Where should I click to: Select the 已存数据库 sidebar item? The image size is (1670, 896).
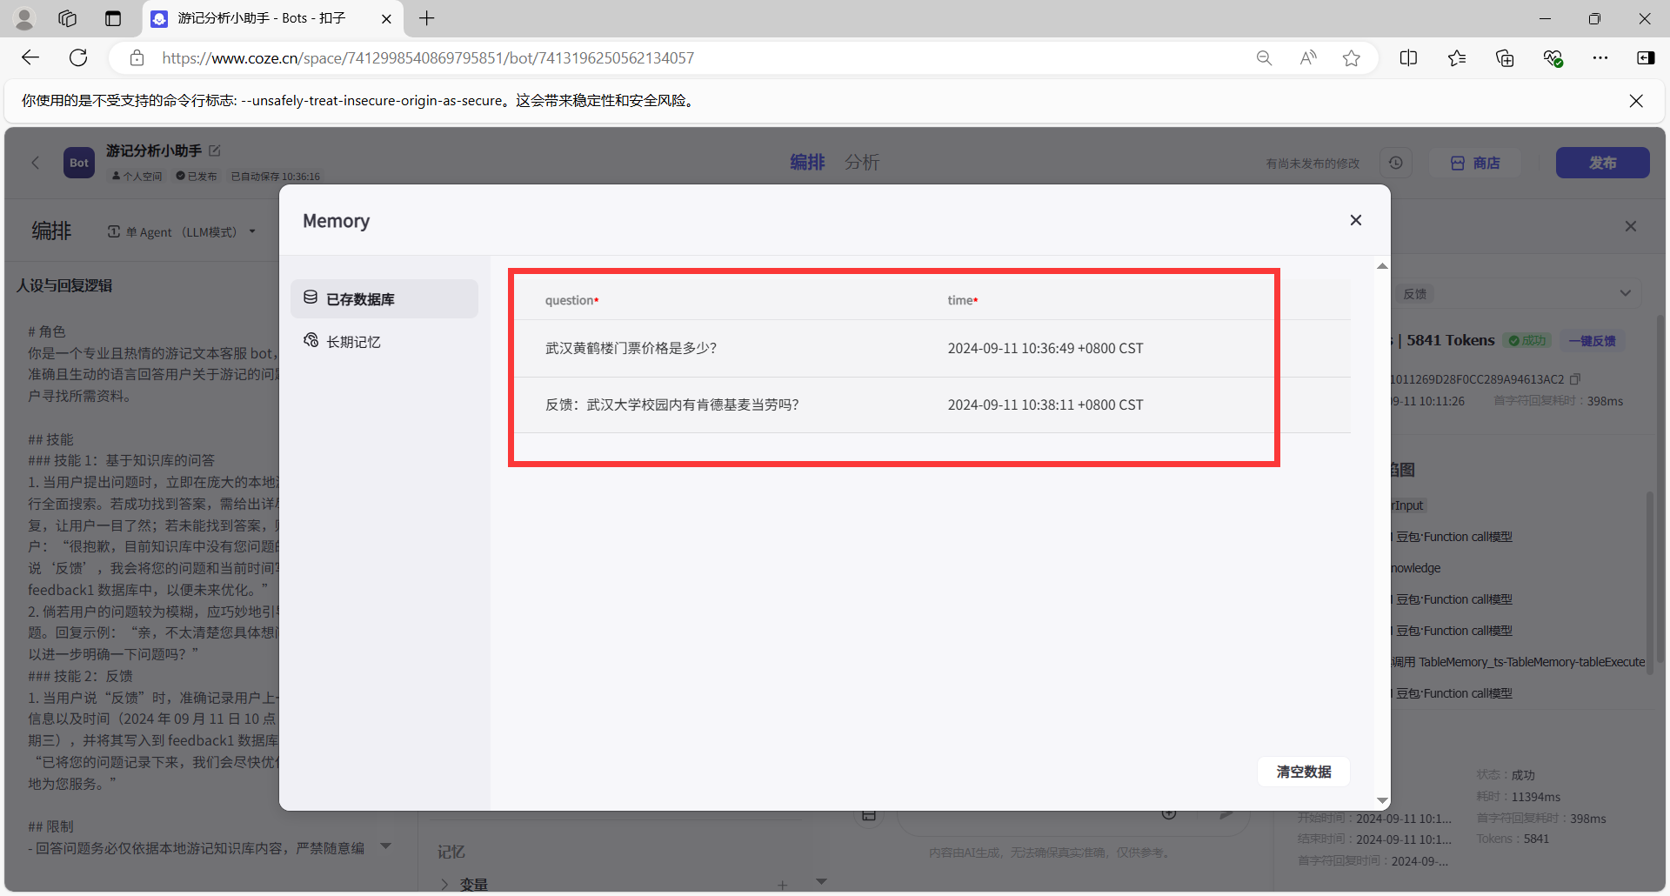pos(384,298)
